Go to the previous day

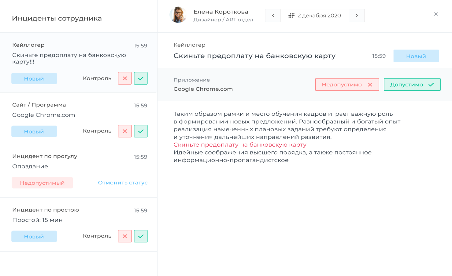coord(272,15)
